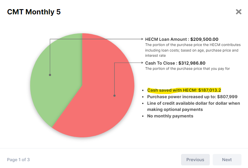Select the red Cash To Close pie slice

pyautogui.click(x=98, y=98)
